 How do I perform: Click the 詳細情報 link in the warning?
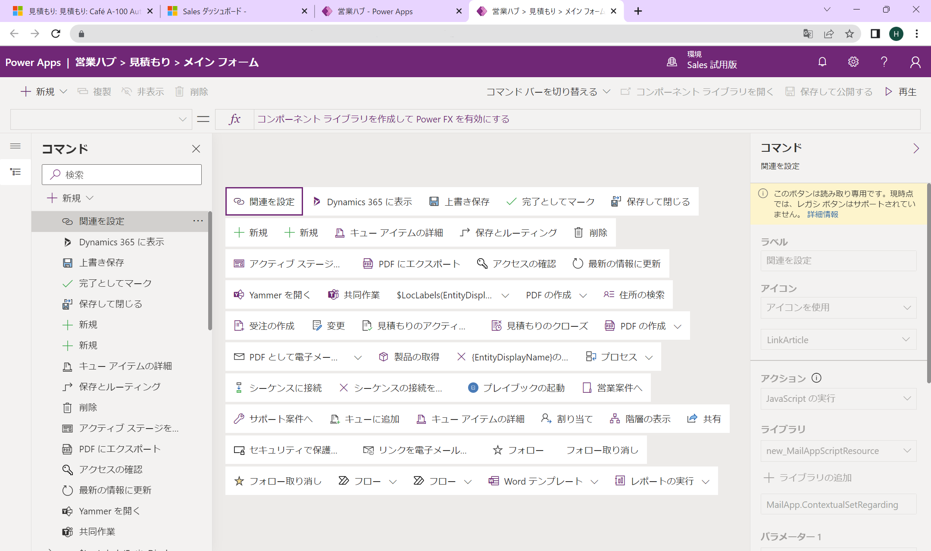pos(822,214)
